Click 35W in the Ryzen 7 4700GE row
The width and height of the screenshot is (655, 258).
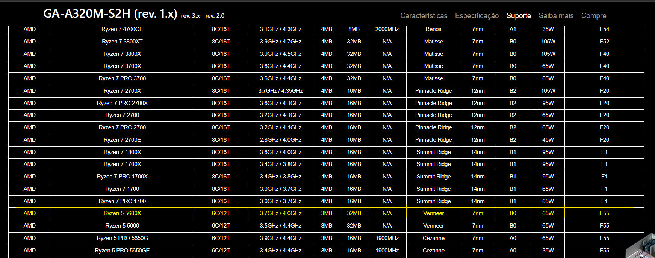[x=548, y=29]
